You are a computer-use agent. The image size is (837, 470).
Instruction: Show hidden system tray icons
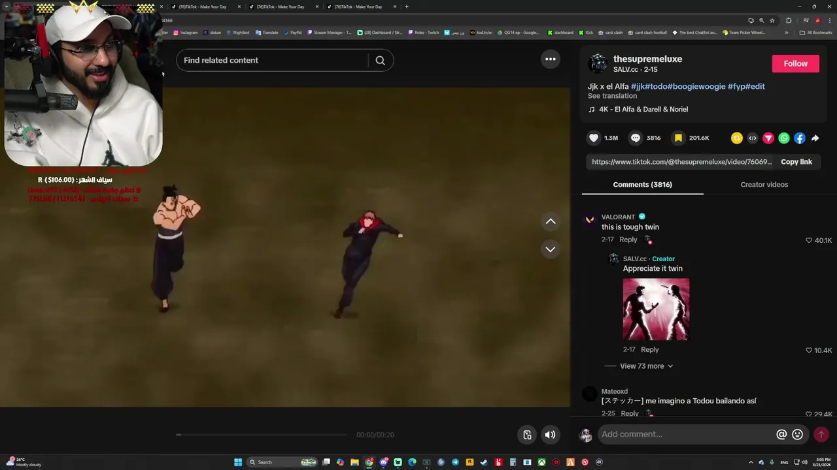751,462
